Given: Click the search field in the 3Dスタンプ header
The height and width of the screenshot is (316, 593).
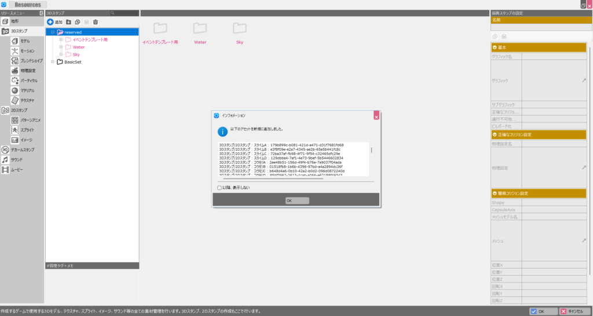Looking at the screenshot, I should 125,13.
